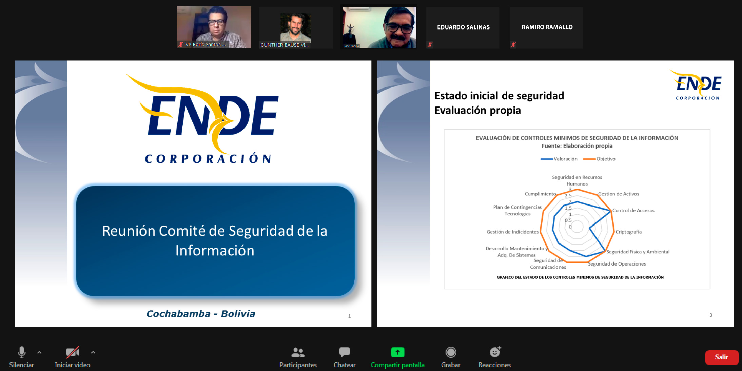742x371 pixels.
Task: Click the microphone Silenciar icon
Action: coord(21,352)
